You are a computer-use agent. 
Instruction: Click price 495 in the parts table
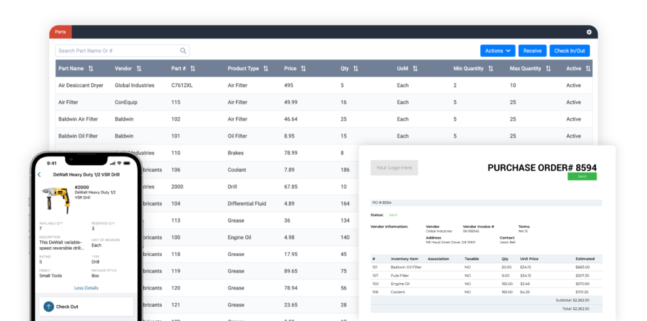288,85
